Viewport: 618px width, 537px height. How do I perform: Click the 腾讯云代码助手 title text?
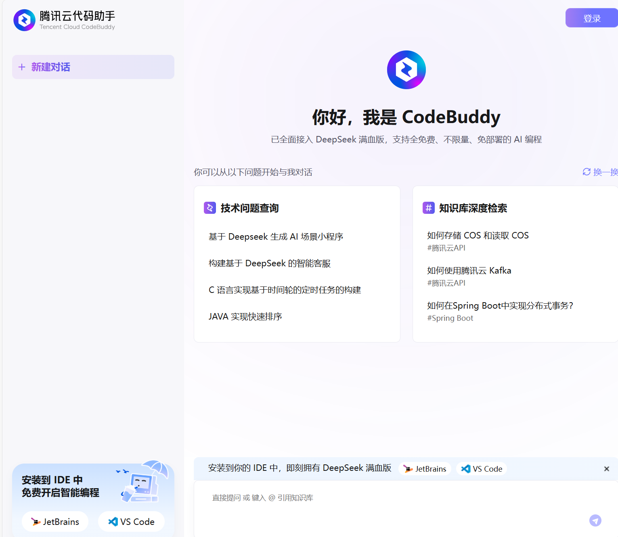coord(78,16)
